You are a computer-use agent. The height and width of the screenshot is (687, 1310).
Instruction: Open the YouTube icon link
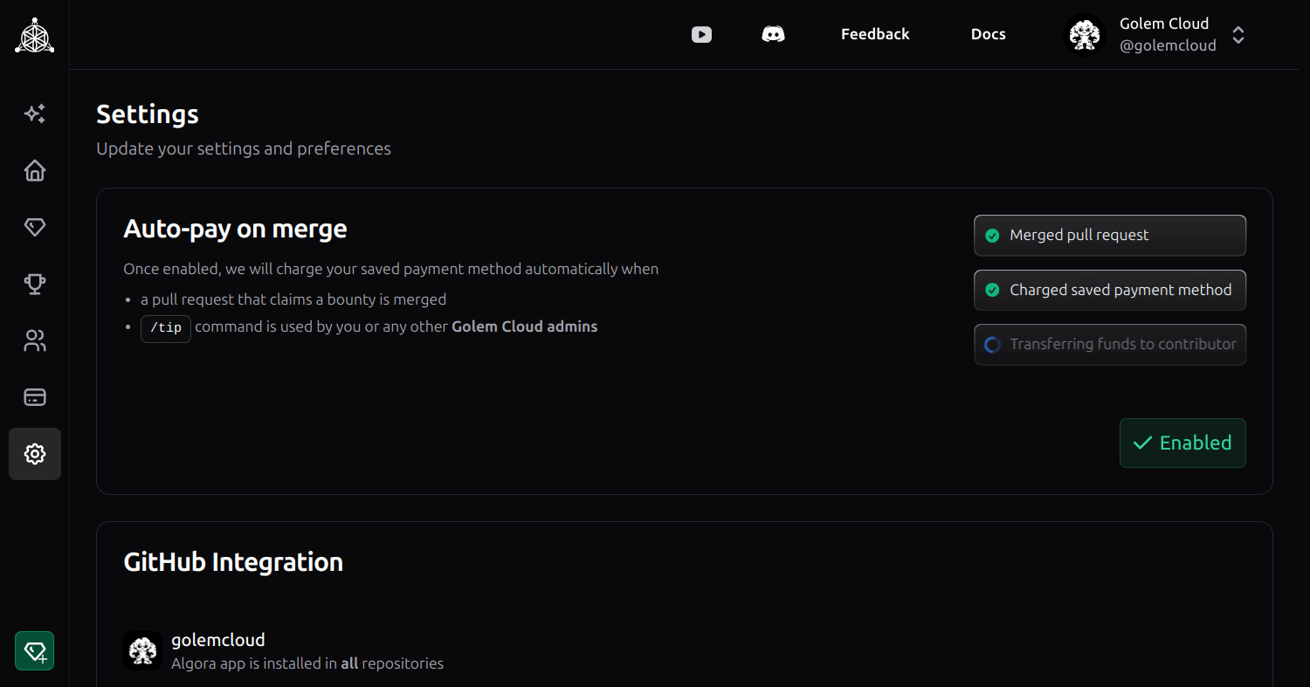pyautogui.click(x=701, y=34)
